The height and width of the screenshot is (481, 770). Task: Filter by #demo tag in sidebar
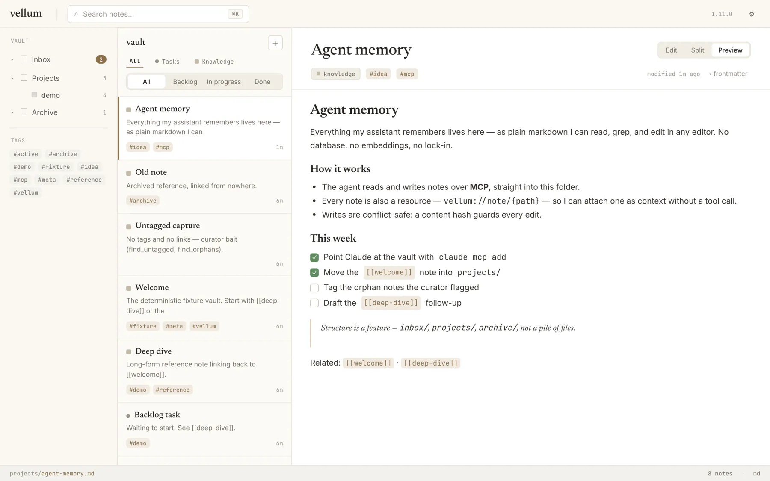22,167
